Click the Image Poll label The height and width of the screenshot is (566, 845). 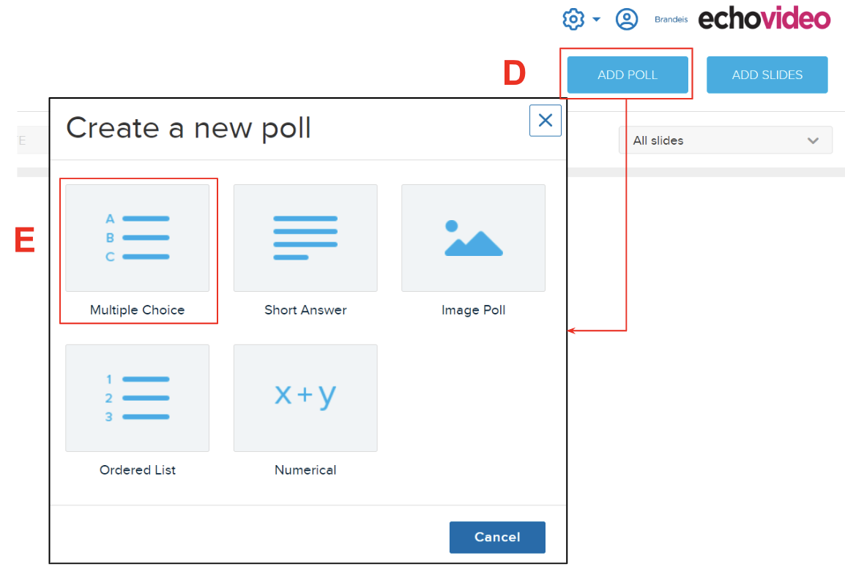[473, 310]
